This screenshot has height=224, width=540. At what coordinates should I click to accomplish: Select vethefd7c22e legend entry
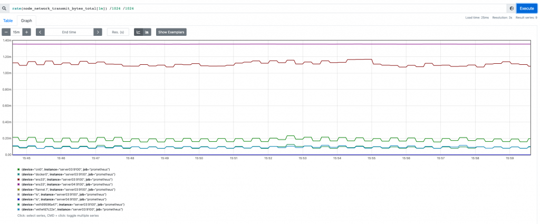70,209
